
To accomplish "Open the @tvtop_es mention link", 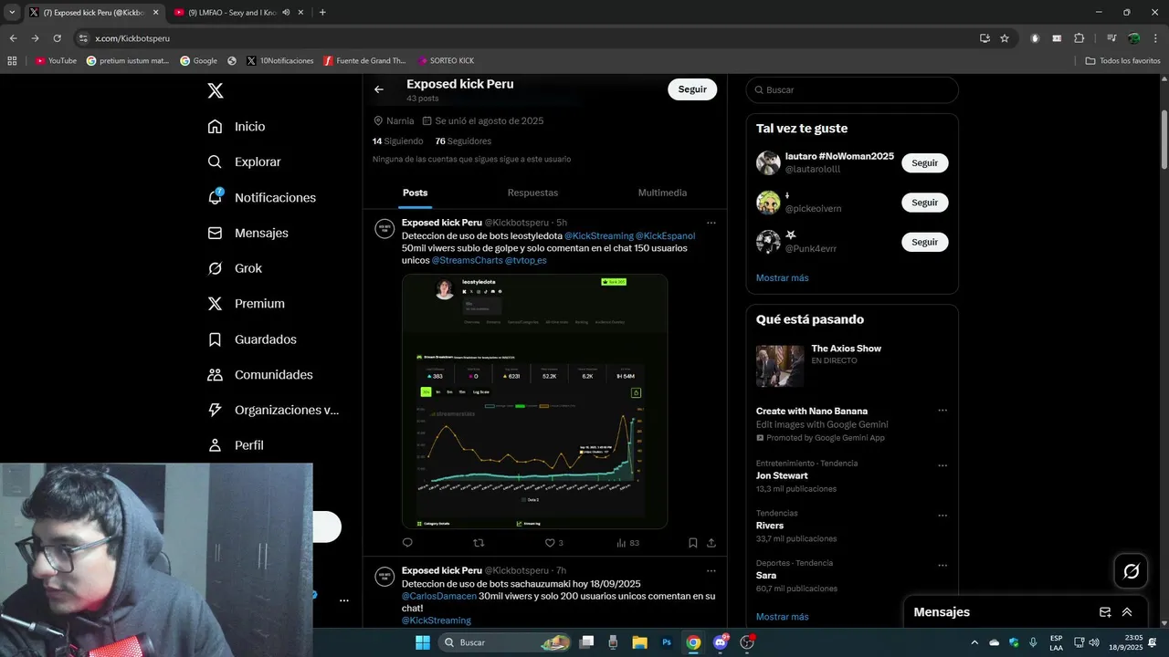I will (525, 260).
